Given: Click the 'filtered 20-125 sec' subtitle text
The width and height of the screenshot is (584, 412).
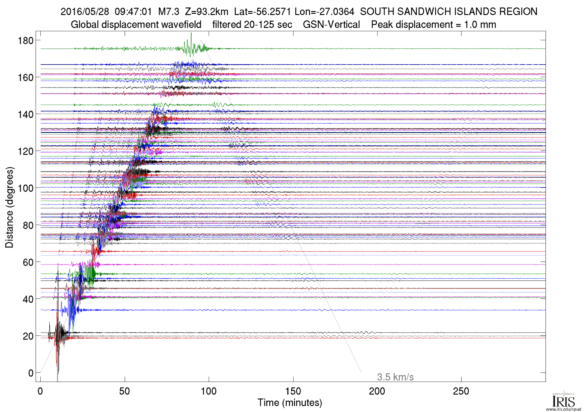Looking at the screenshot, I should point(252,24).
